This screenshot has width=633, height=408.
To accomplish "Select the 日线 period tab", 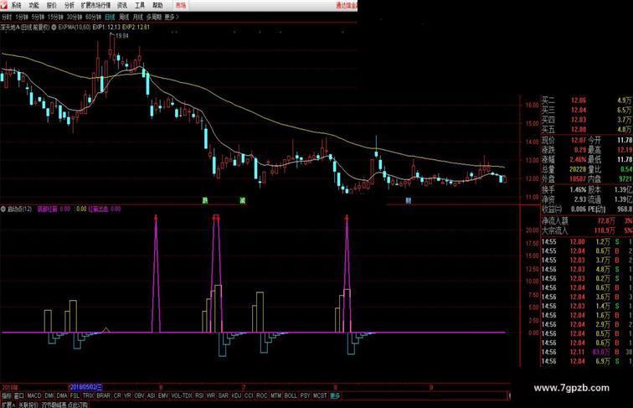I will 110,17.
